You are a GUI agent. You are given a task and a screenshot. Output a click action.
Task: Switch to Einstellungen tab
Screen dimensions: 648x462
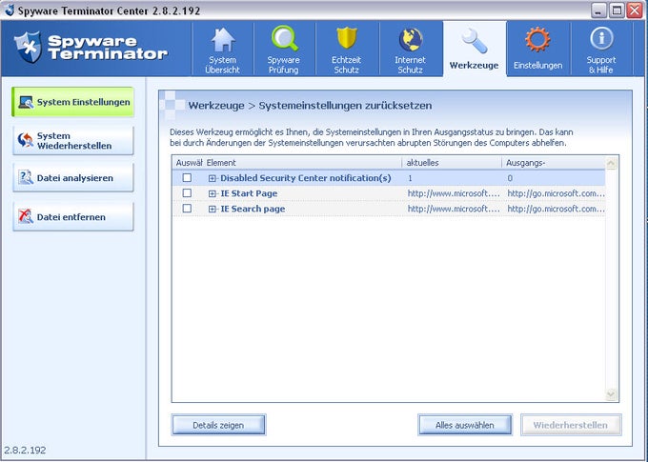(x=537, y=50)
